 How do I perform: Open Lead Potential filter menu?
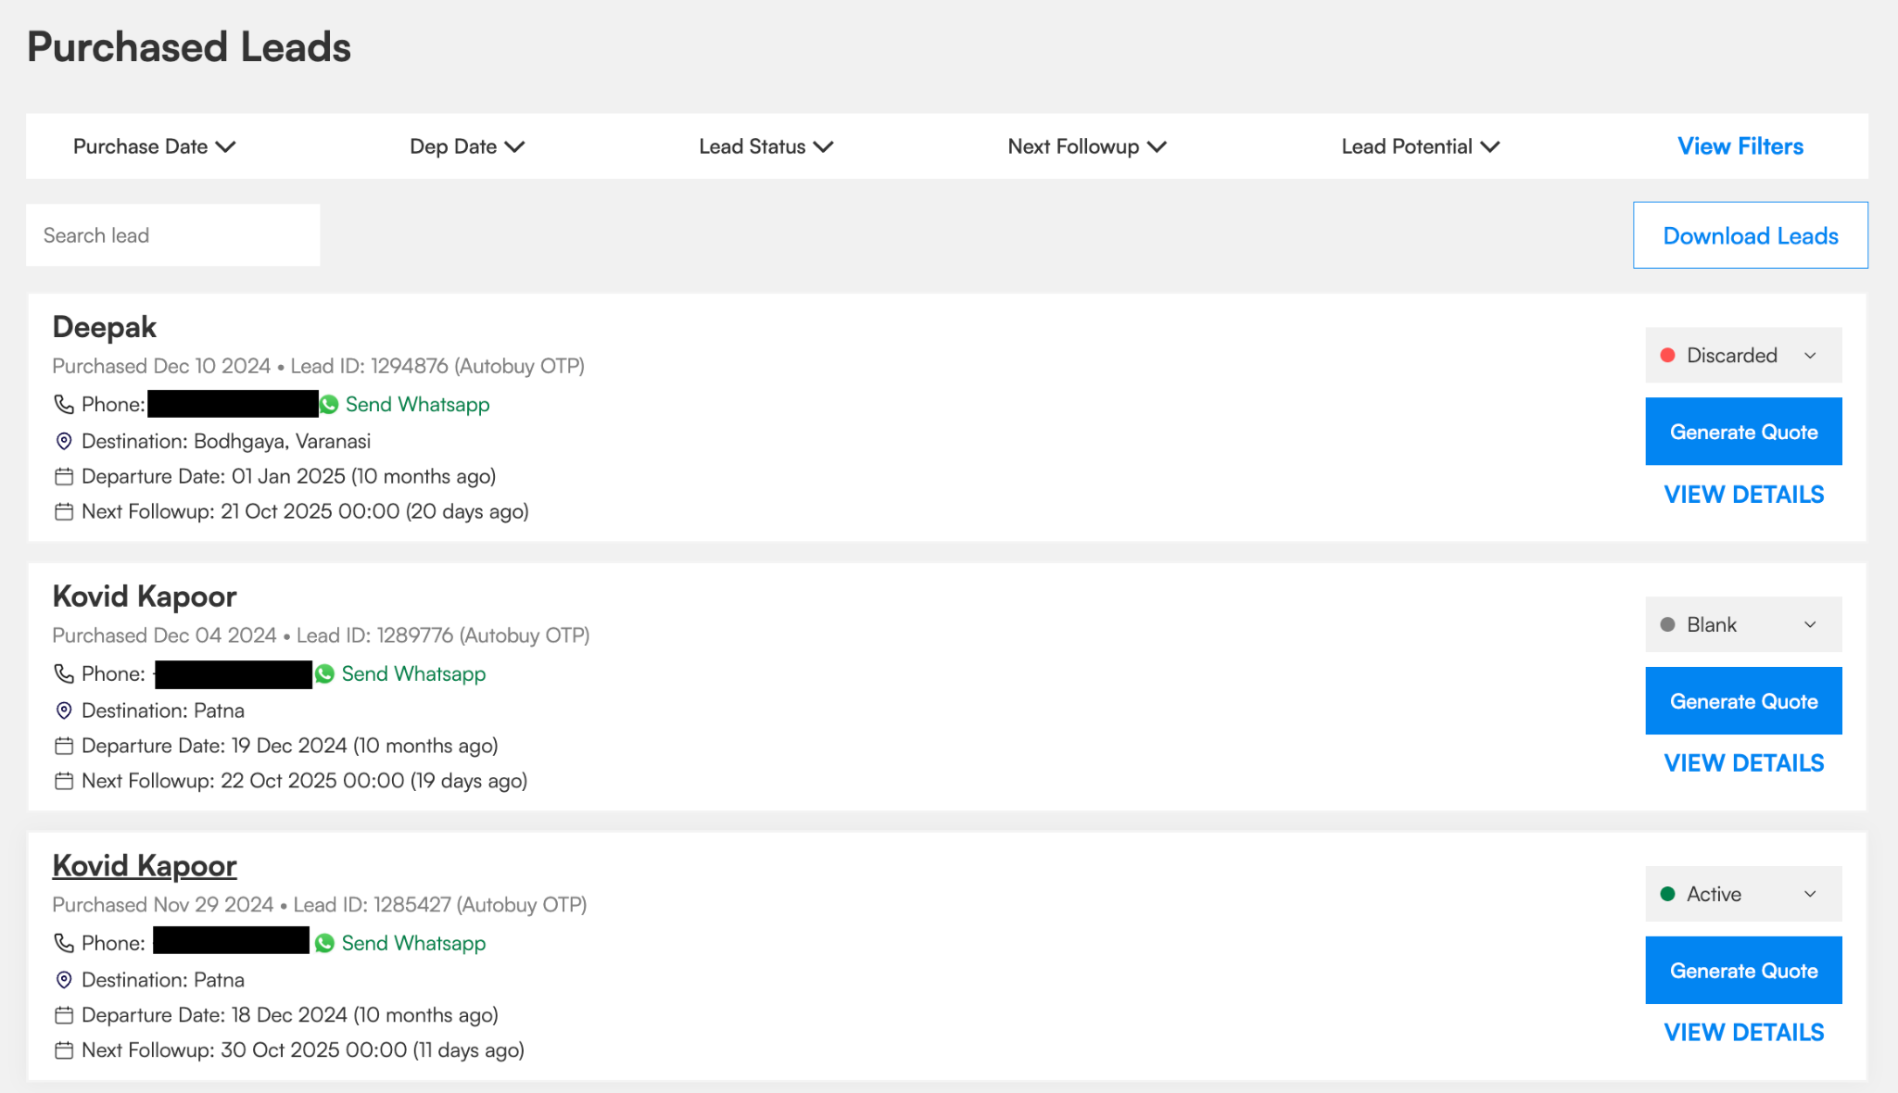1420,146
